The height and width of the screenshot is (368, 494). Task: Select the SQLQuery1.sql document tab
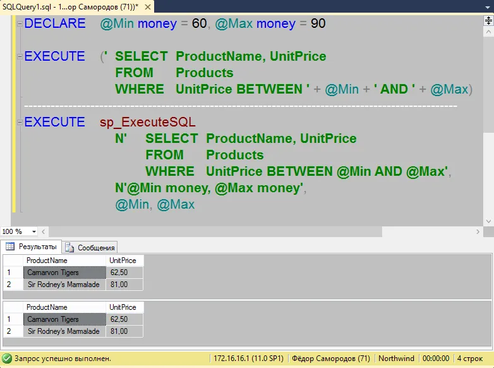click(x=69, y=6)
